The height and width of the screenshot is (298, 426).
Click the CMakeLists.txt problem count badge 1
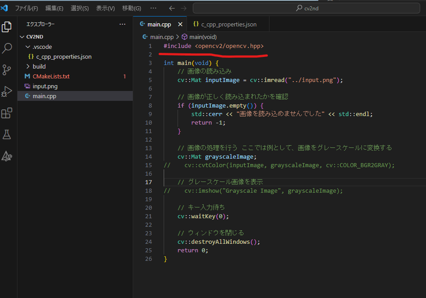point(124,77)
